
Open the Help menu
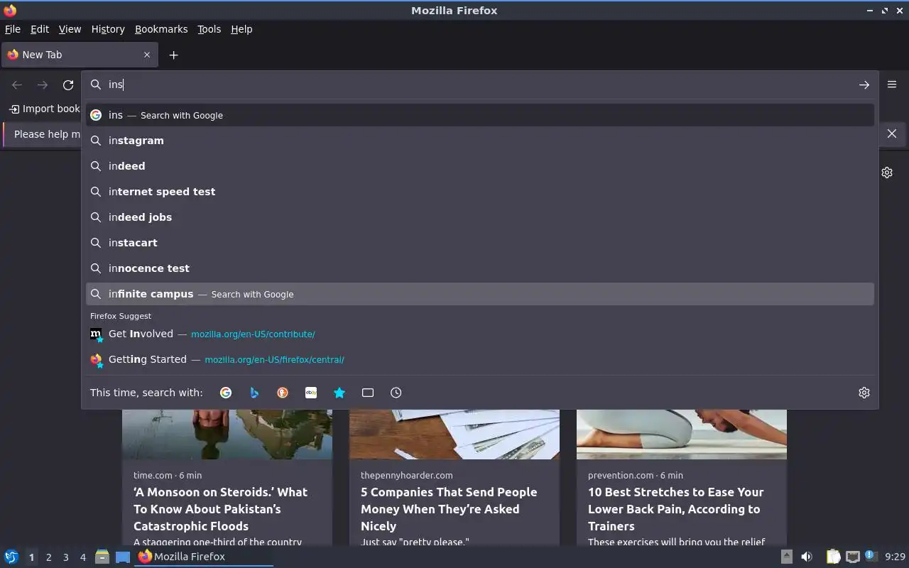[241, 29]
